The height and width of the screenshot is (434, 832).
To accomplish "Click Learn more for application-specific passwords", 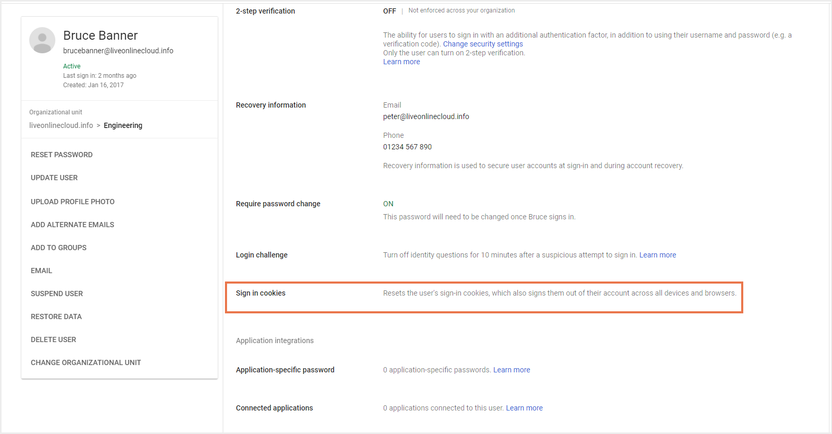I will [x=512, y=370].
